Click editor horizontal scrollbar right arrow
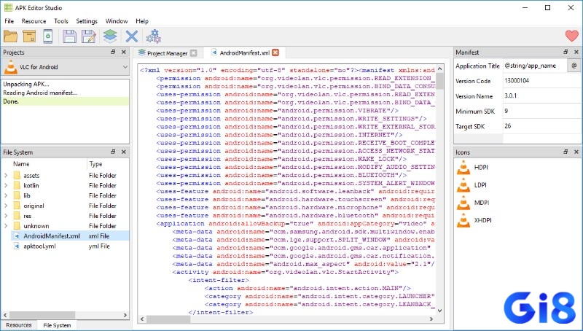This screenshot has width=583, height=331. [431, 319]
